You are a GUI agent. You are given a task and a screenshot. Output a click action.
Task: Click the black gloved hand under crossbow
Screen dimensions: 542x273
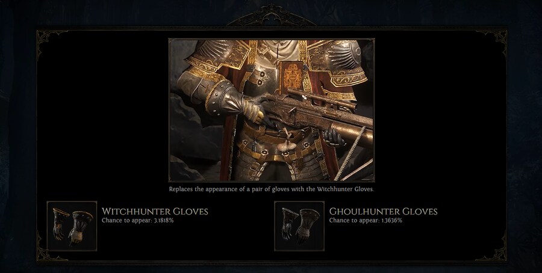(333, 137)
